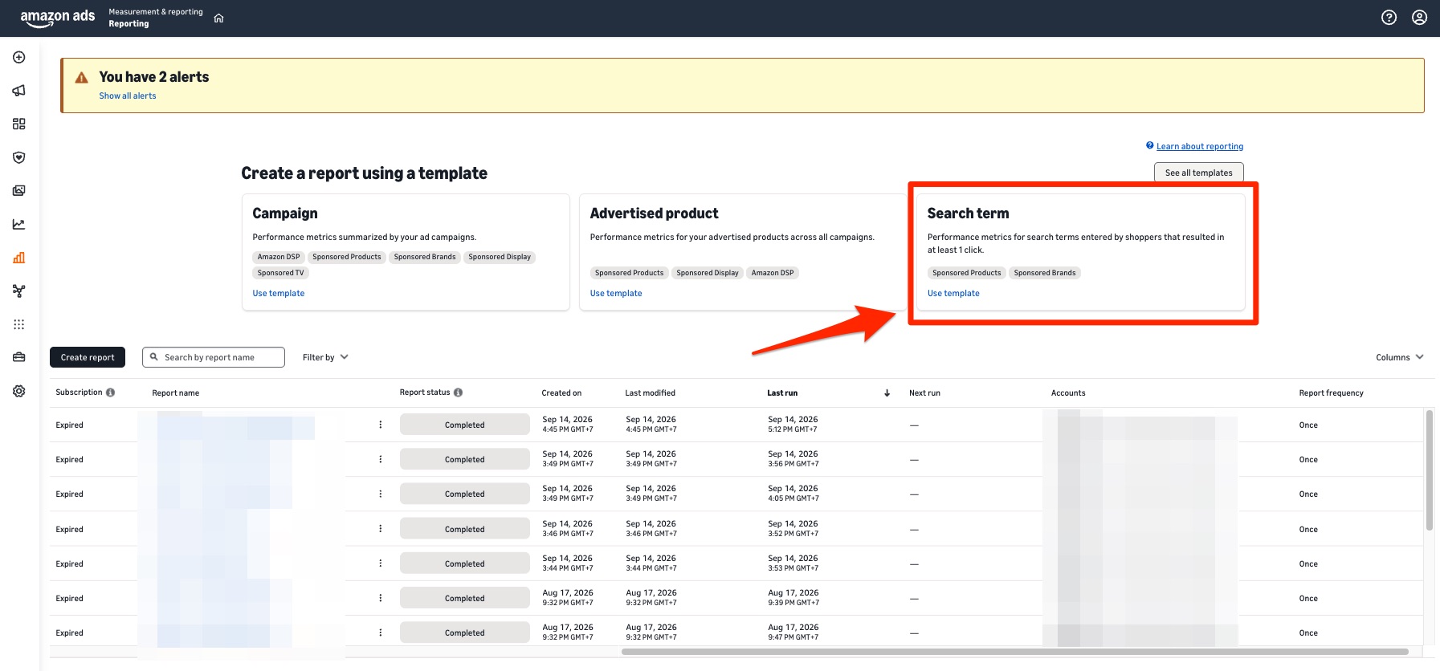
Task: Click the alert warning triangle icon
Action: point(81,78)
